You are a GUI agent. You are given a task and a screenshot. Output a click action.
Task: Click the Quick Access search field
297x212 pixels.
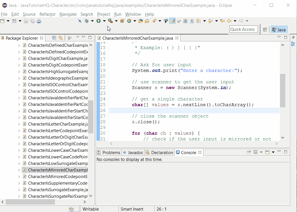[243, 29]
